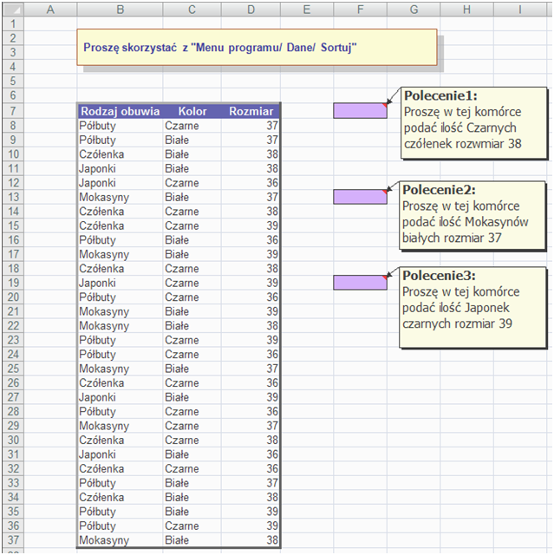Click the purple answer cell for Polecenie3
This screenshot has height=555, width=554.
[x=360, y=283]
